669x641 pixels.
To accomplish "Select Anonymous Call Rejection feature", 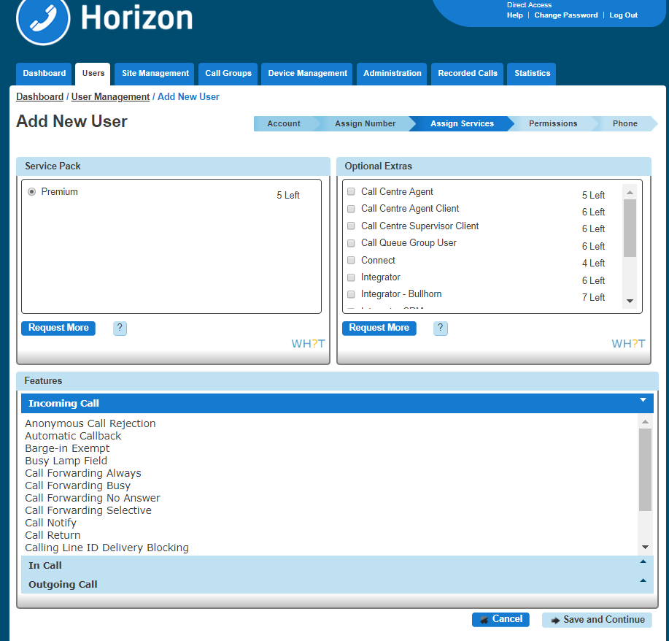I will click(x=90, y=423).
